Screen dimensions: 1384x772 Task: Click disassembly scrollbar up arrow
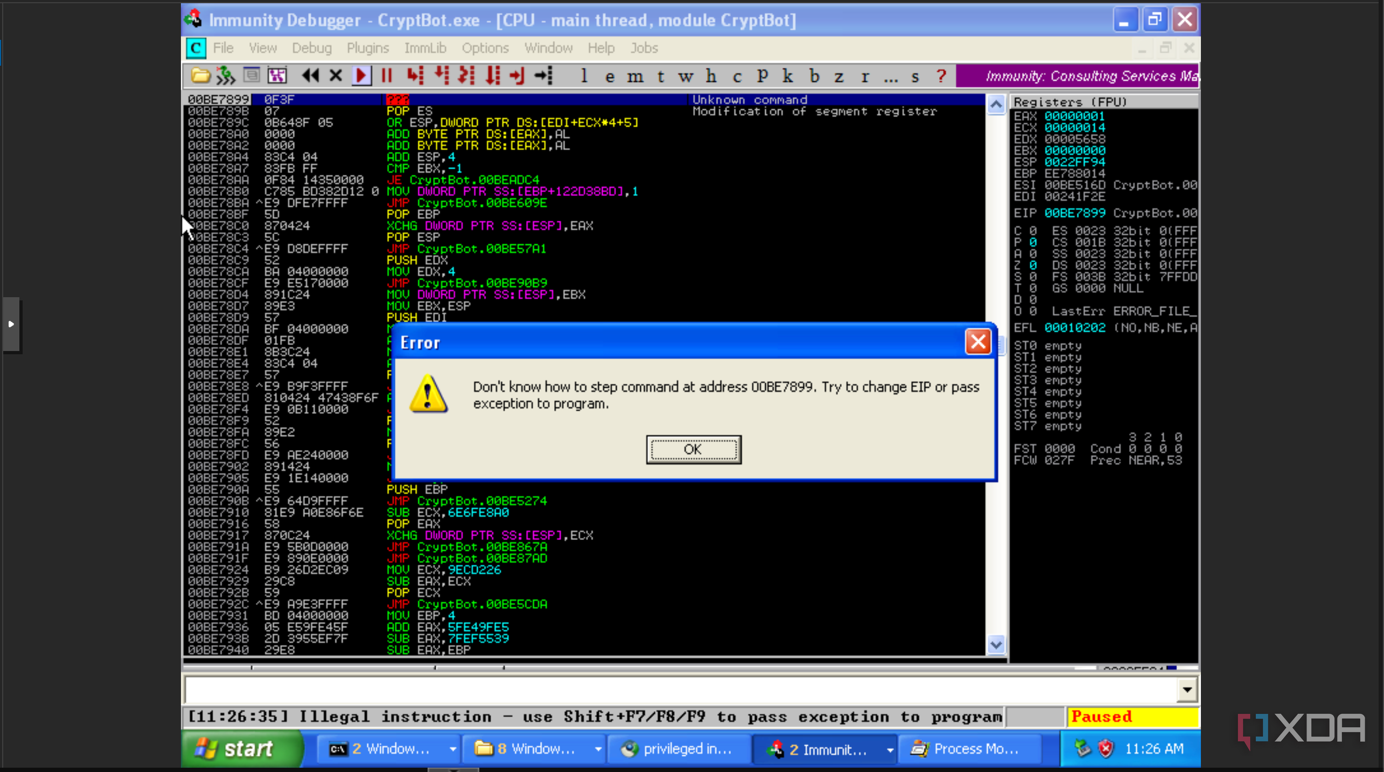996,104
